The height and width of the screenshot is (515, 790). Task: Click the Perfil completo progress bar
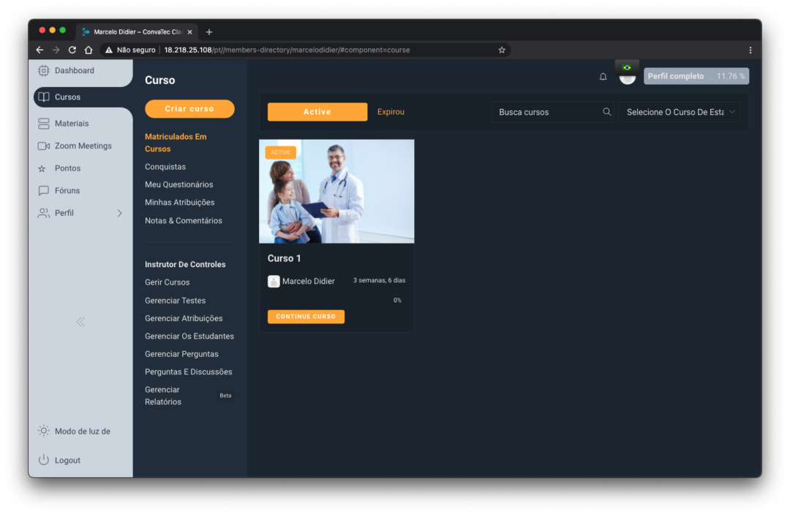pos(696,76)
